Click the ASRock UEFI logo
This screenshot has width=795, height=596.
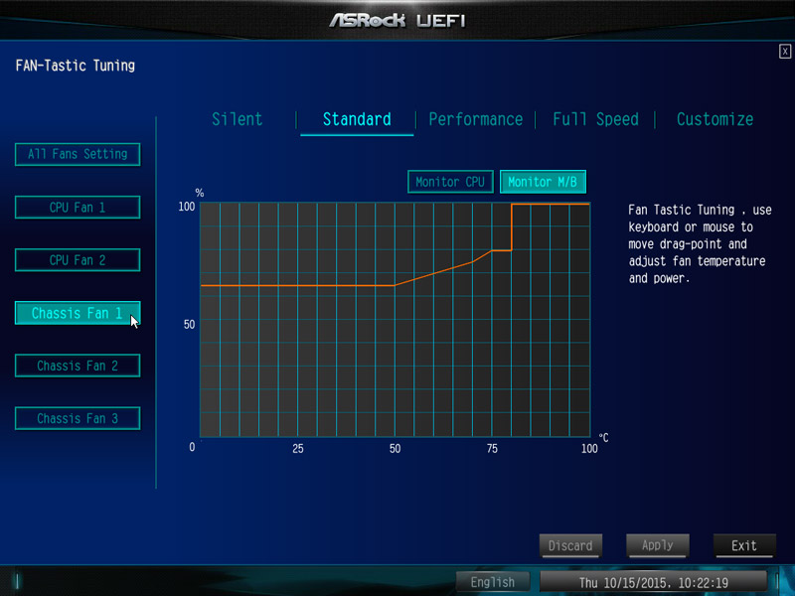click(x=397, y=20)
